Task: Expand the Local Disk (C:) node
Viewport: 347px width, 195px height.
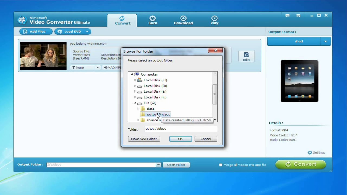Action: click(135, 80)
